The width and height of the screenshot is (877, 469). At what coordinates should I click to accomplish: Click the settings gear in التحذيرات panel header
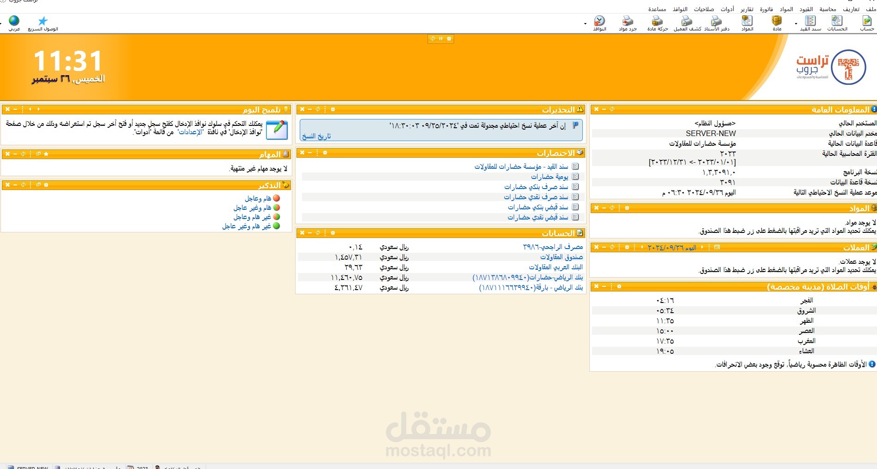(333, 109)
